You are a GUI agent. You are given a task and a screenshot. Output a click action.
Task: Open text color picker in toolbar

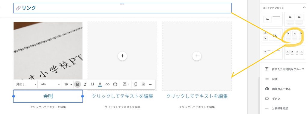pos(100,84)
